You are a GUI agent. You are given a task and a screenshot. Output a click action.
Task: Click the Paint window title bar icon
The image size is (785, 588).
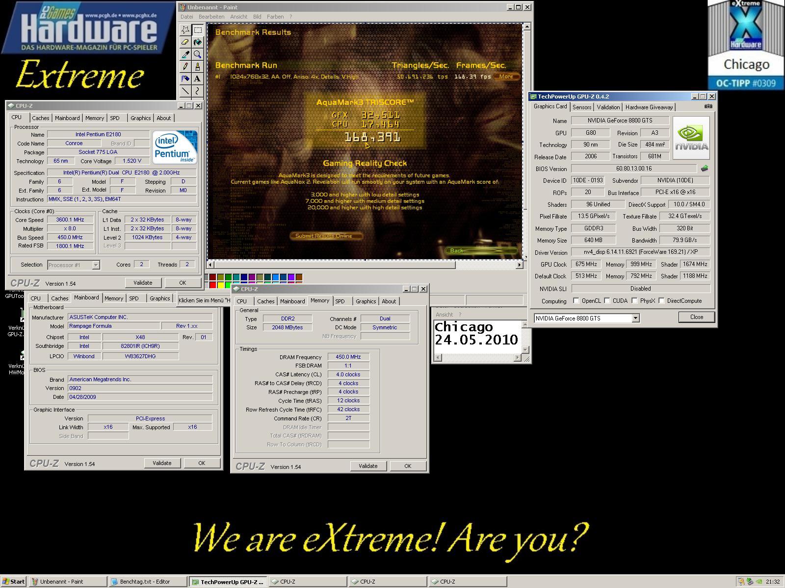pyautogui.click(x=183, y=7)
